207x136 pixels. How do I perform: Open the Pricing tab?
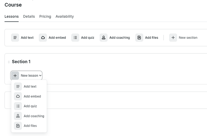pos(45,16)
